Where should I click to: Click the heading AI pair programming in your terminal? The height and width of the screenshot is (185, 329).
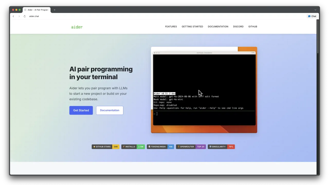101,73
